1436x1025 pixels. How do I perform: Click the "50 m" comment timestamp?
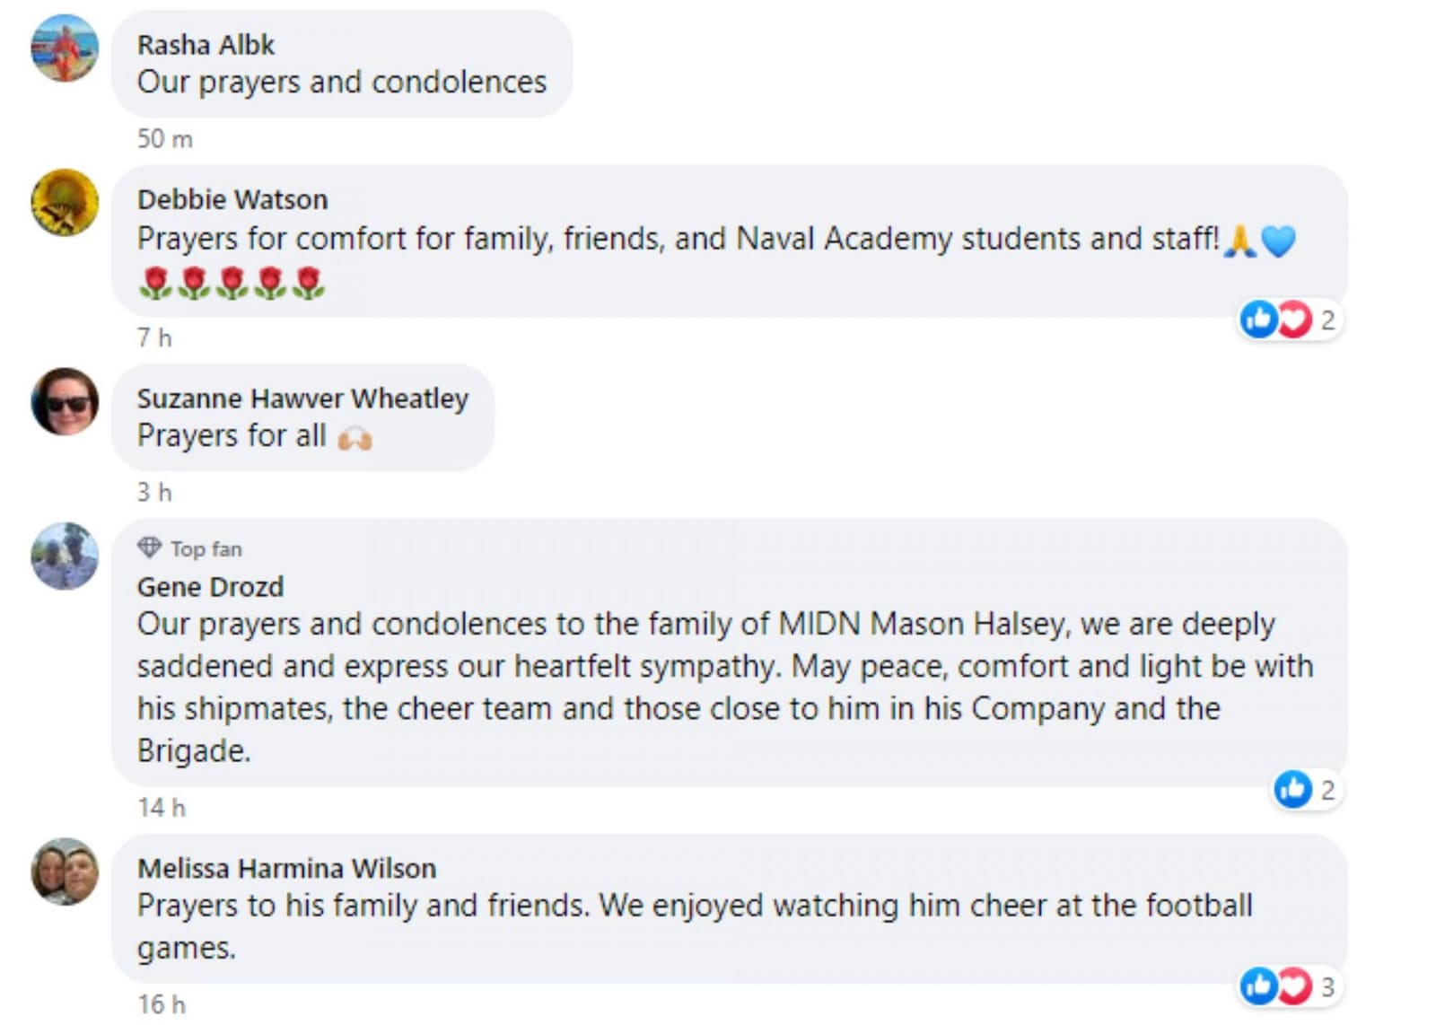coord(165,139)
